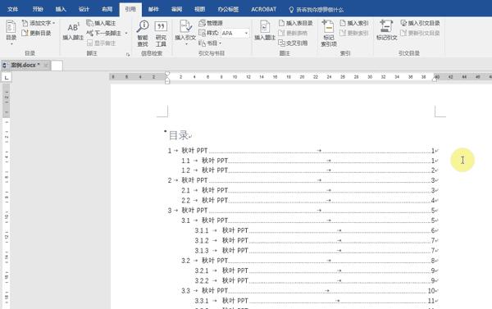Follow TOC entry 3 秋叶 PPT

(x=303, y=211)
